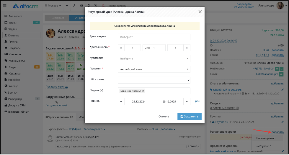Click the Отмена button

164,116
